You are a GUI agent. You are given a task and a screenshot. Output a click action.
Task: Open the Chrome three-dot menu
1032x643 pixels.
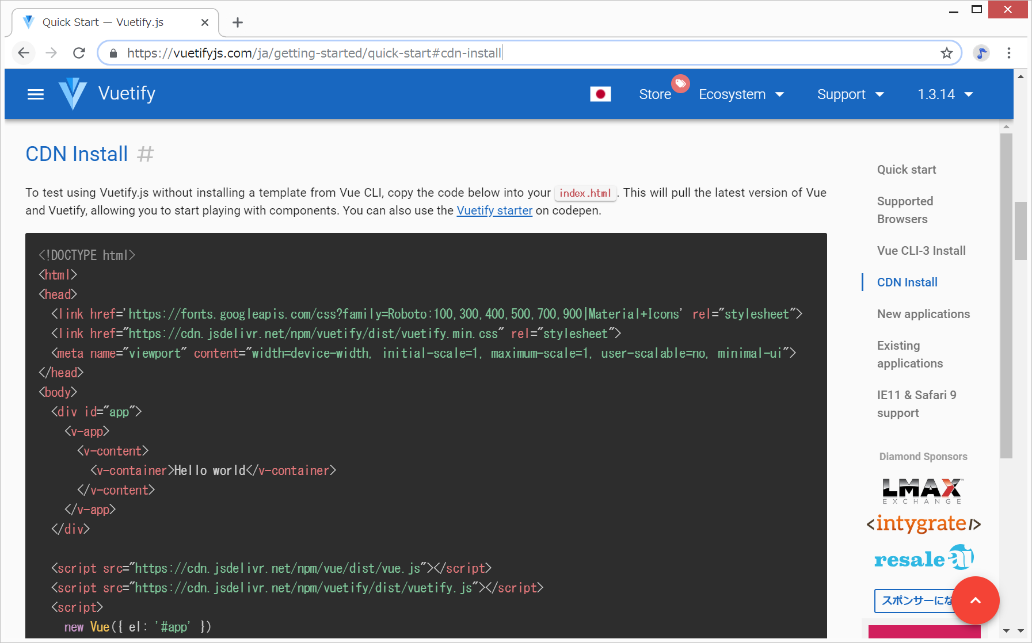[1008, 53]
